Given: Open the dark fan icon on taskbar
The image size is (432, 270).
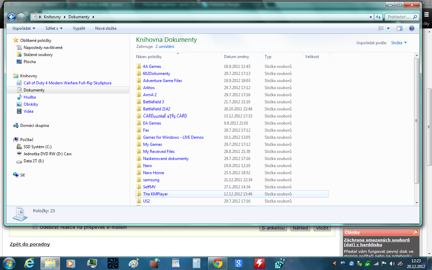Looking at the screenshot, I should point(113,263).
